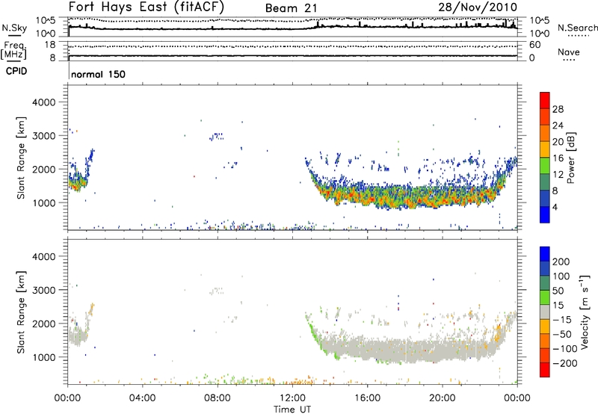Image resolution: width=598 pixels, height=414 pixels.
Task: Click the 'N.Sky' legend label
Action: [x=14, y=28]
